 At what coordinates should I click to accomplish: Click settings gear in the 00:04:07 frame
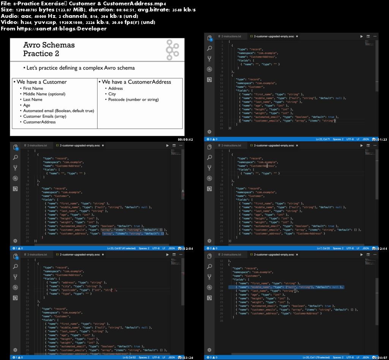coord(210,350)
